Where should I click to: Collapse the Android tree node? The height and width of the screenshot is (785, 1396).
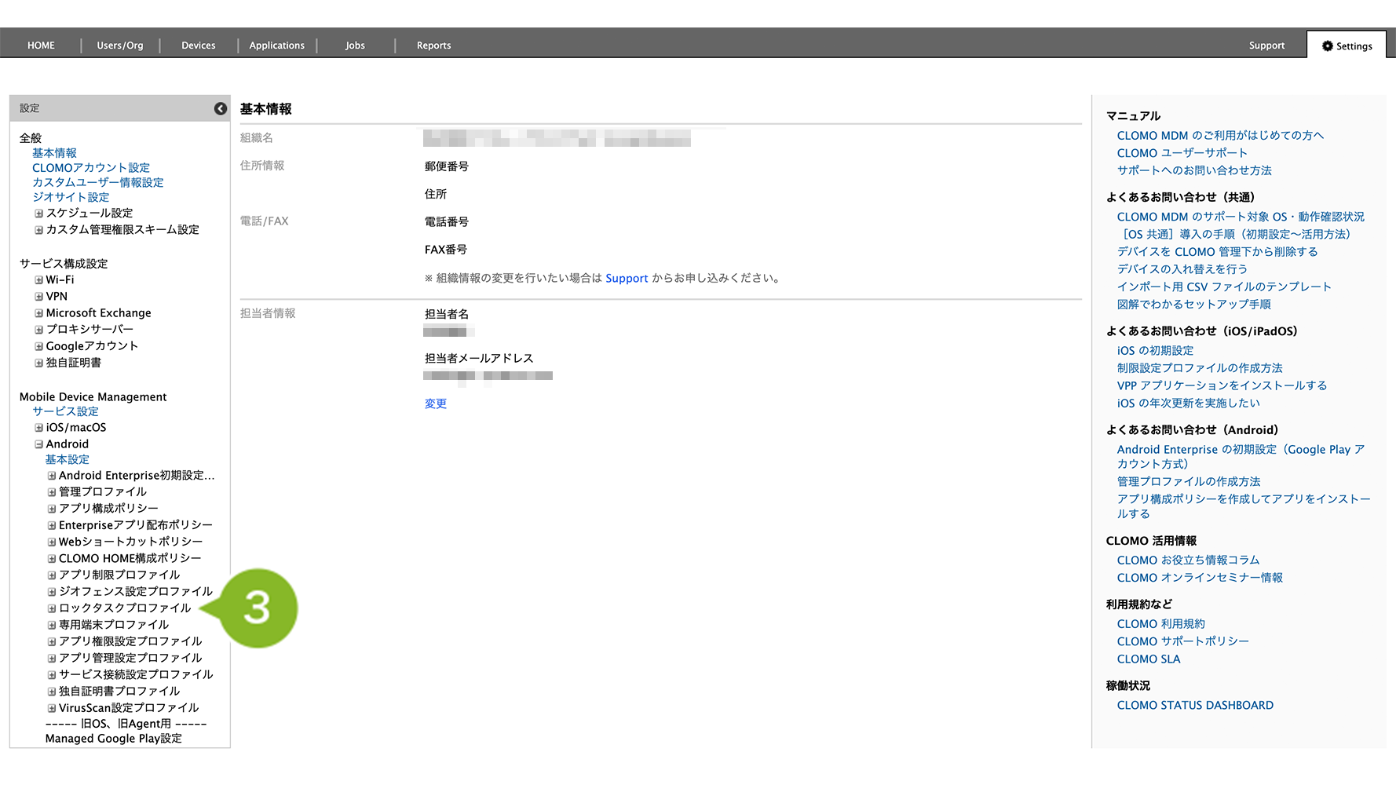click(x=38, y=444)
